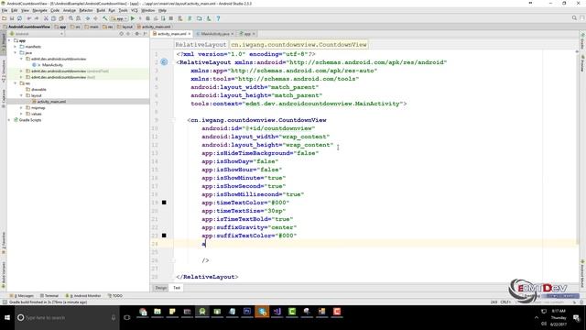Click RelativeLayout in the editor breadcrumb
This screenshot has width=586, height=330.
[x=201, y=45]
